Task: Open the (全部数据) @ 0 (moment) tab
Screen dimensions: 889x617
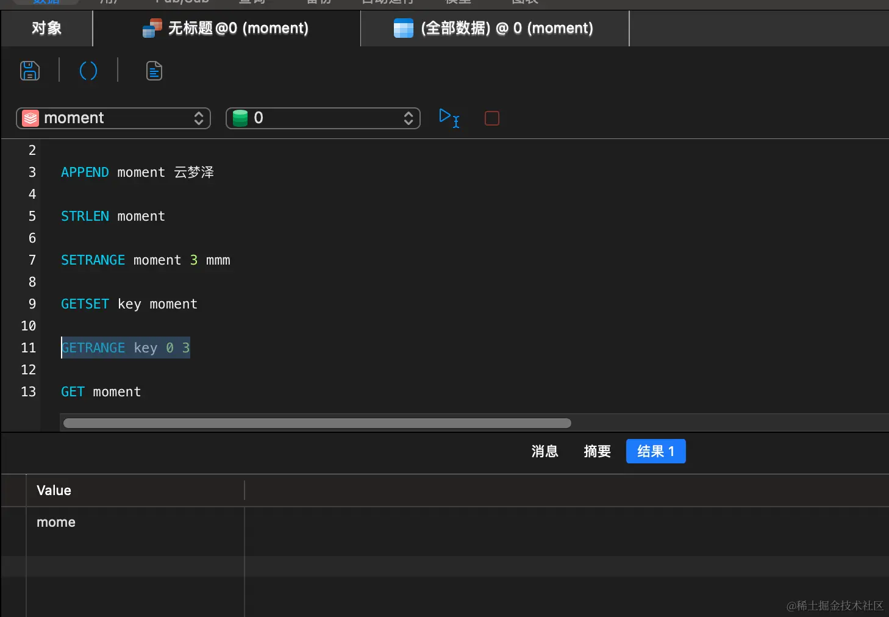Action: [x=494, y=28]
